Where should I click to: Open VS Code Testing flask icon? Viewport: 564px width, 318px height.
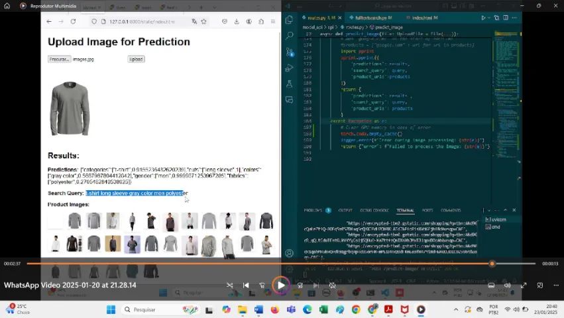289,84
